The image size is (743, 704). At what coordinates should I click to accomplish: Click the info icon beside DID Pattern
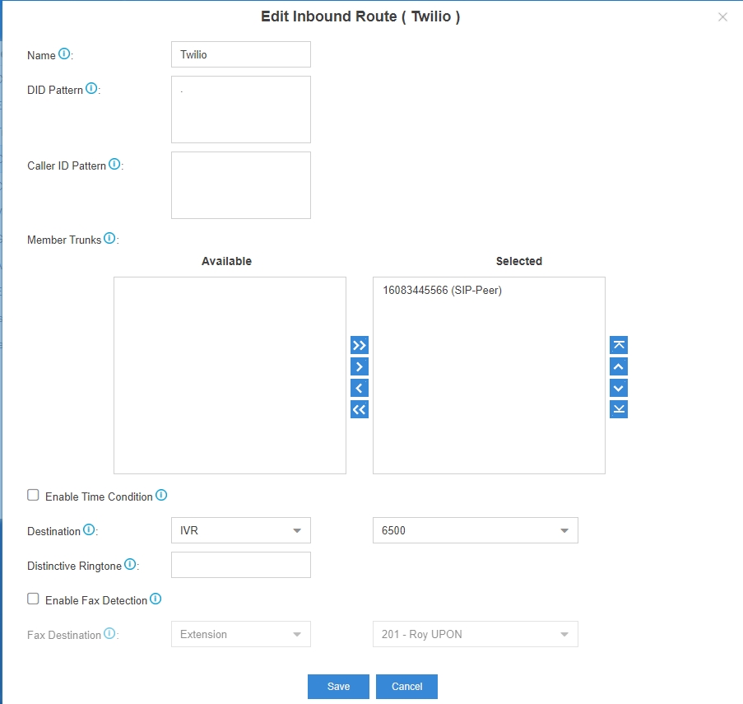[91, 89]
